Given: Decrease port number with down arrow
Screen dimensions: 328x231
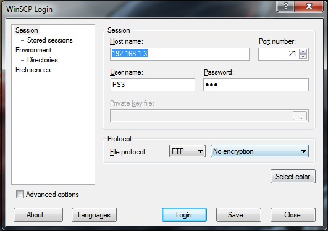Looking at the screenshot, I should [x=303, y=56].
